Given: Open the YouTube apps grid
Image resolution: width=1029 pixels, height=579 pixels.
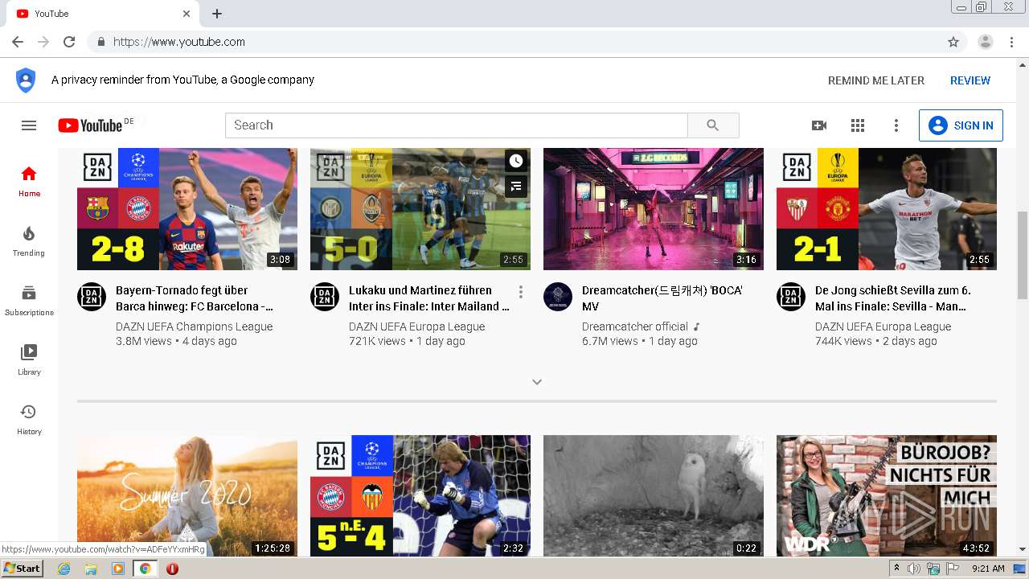Looking at the screenshot, I should coord(858,125).
